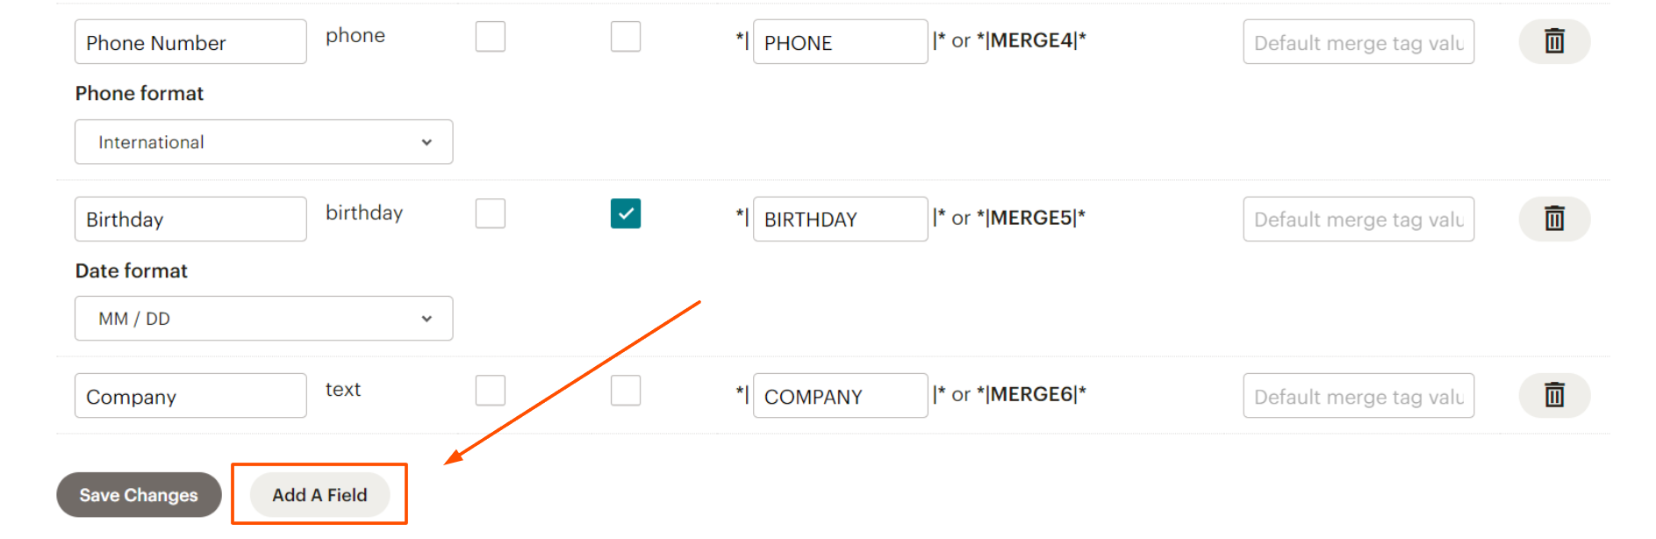This screenshot has height=539, width=1656.
Task: Click default merge tag value for Company
Action: (x=1358, y=396)
